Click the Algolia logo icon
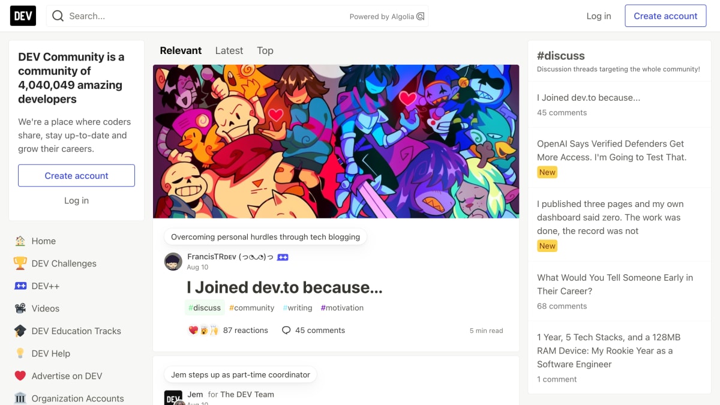The width and height of the screenshot is (720, 405). pyautogui.click(x=421, y=16)
